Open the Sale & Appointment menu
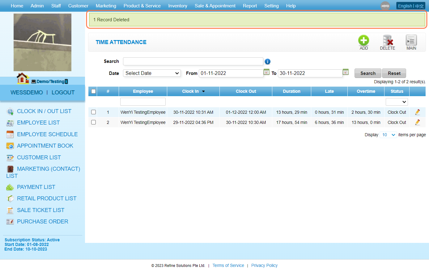This screenshot has width=429, height=278. (x=215, y=6)
